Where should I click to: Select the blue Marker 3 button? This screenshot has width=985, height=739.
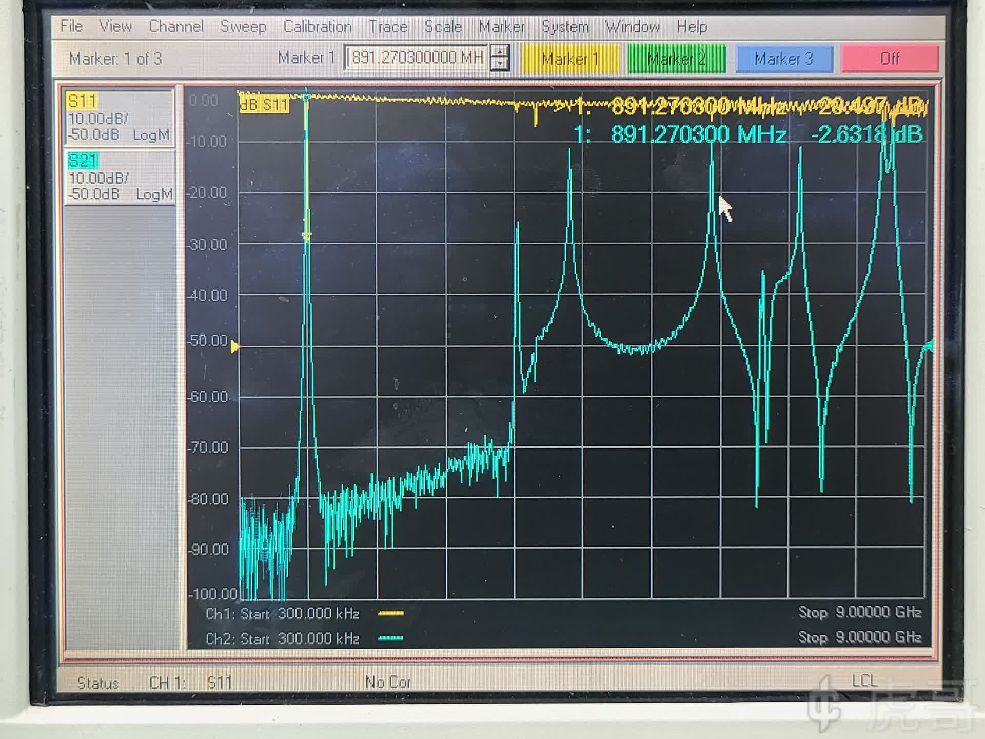coord(783,59)
